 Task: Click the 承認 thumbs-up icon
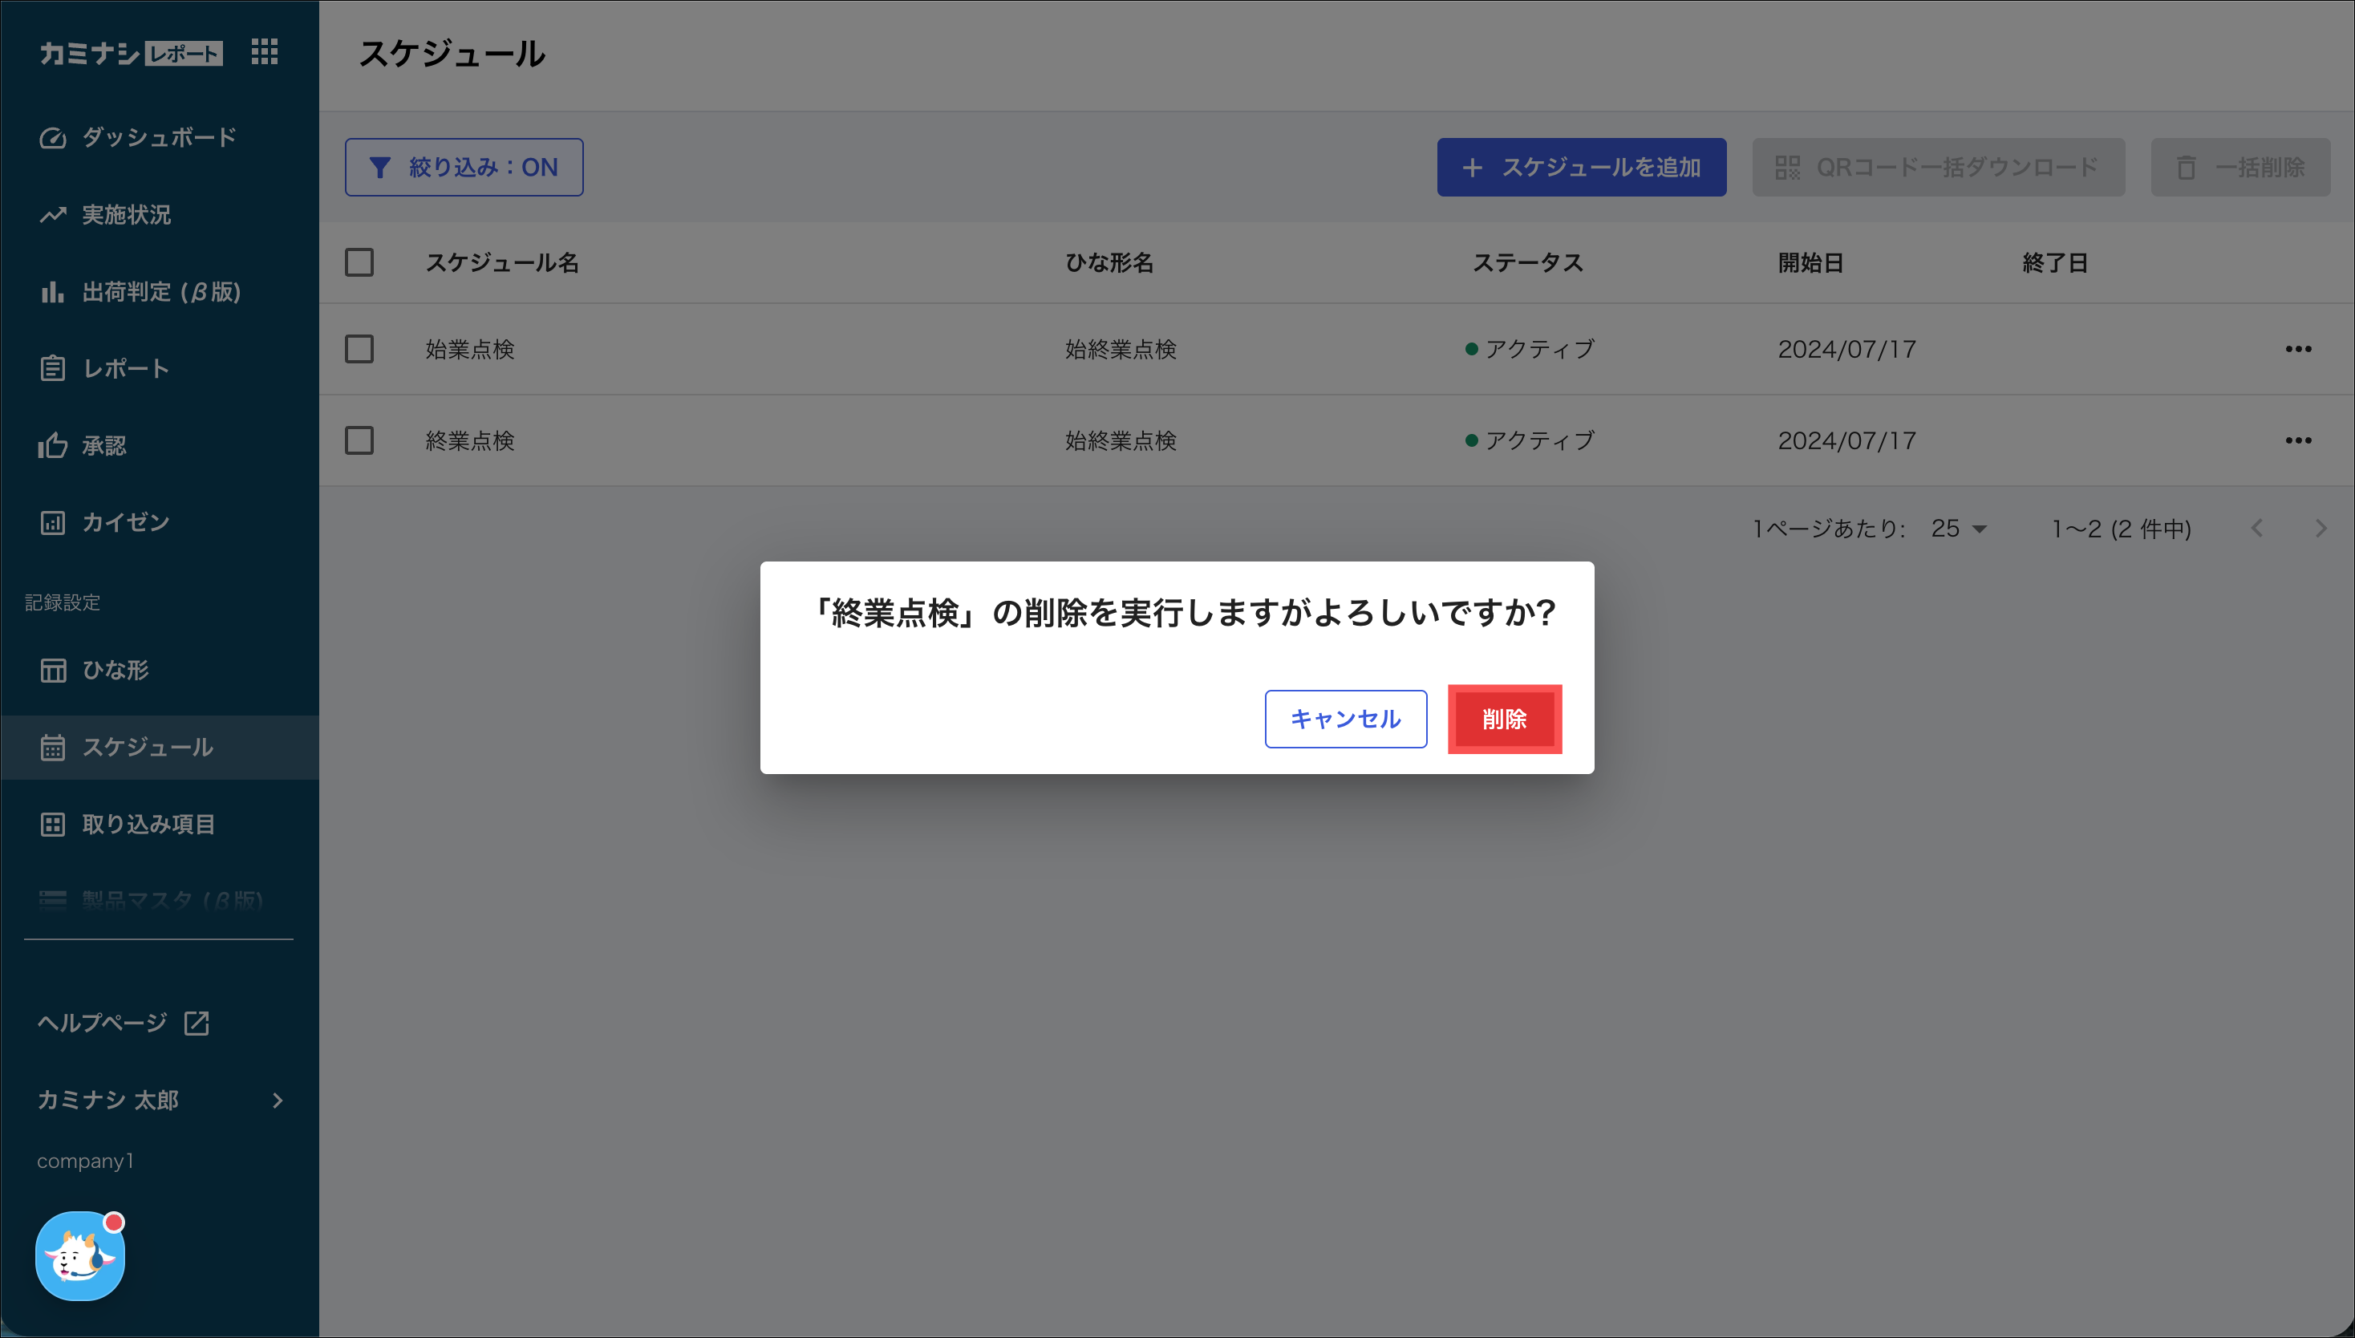[52, 446]
